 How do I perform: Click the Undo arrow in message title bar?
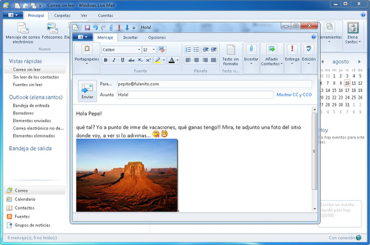95,28
